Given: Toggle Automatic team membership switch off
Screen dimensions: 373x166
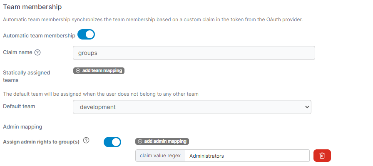Looking at the screenshot, I should pyautogui.click(x=86, y=35).
